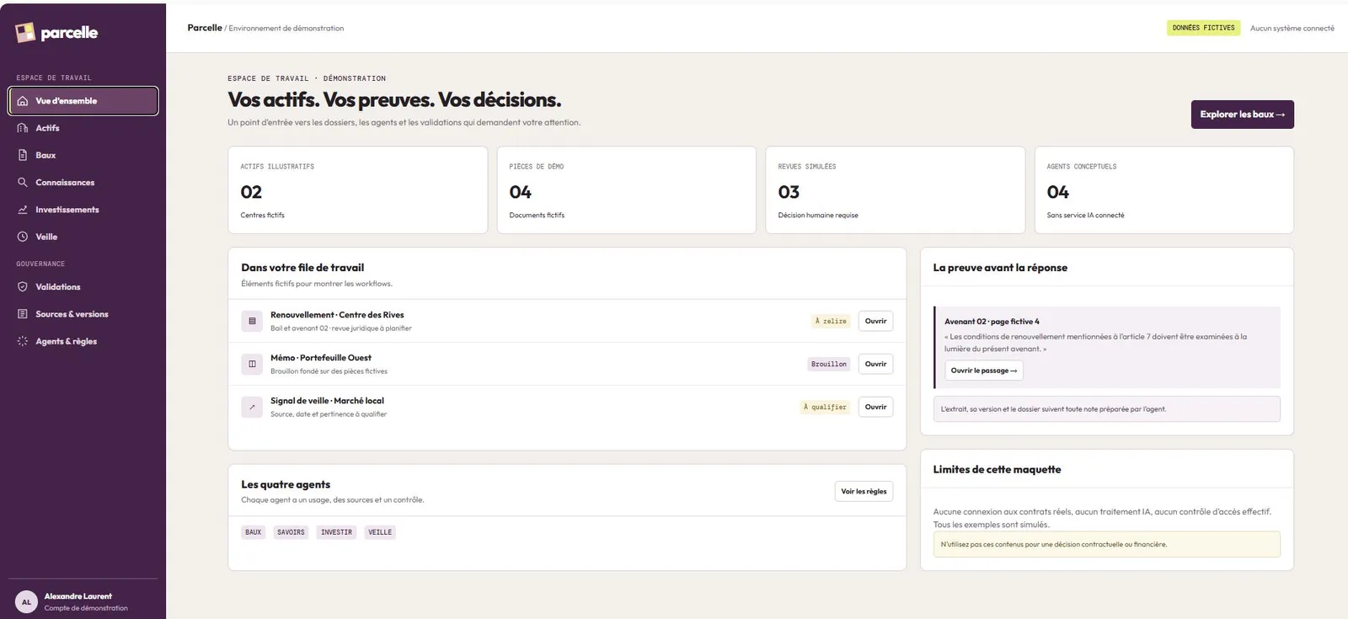Click the Parcelle logo icon
Viewport: 1348px width, 619px height.
(x=25, y=33)
